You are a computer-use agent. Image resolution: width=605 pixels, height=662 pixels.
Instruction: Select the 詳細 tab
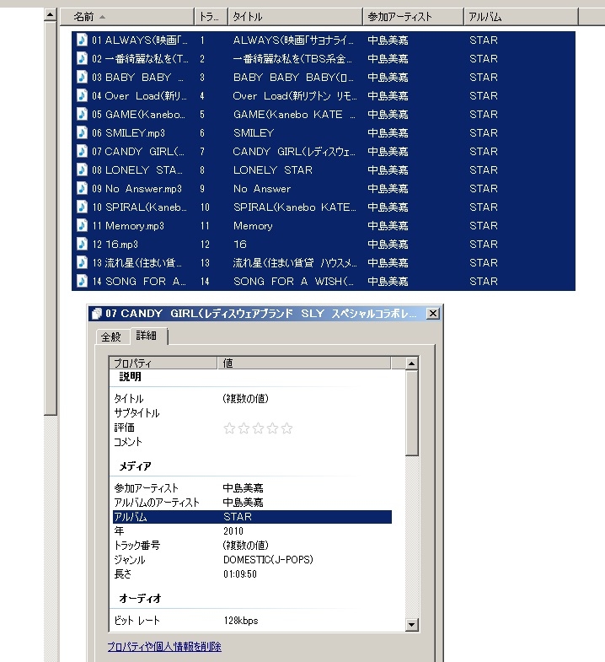click(147, 336)
